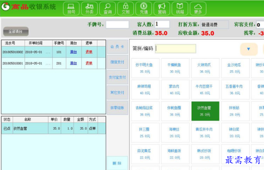Image resolution: width=264 pixels, height=170 pixels.
Task: Add dish 牛肉豆腐干 45.0元
Action: pyautogui.click(x=205, y=90)
